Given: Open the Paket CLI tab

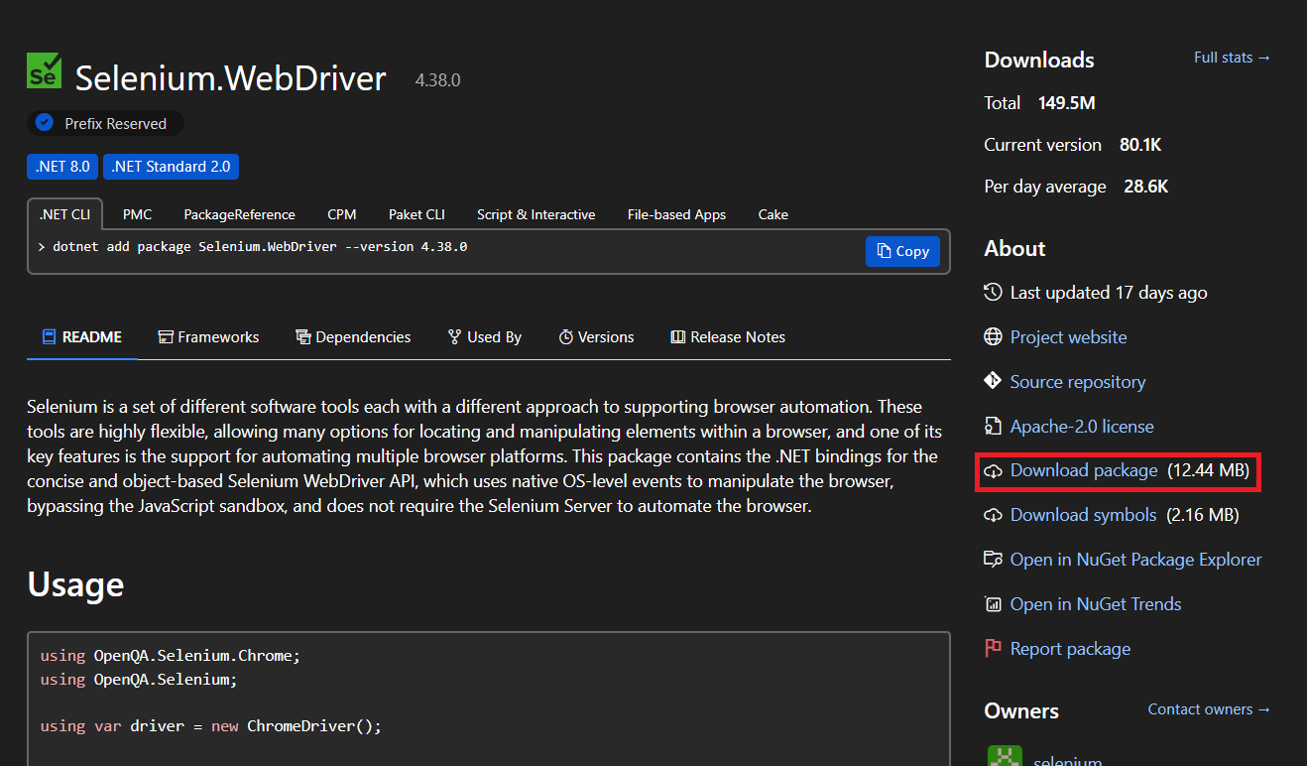Looking at the screenshot, I should pyautogui.click(x=416, y=214).
